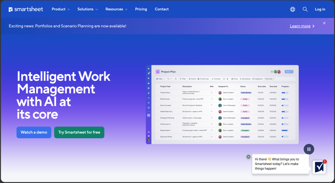Toggle the risk flag for Project Setup
This screenshot has width=335, height=183.
(212, 93)
